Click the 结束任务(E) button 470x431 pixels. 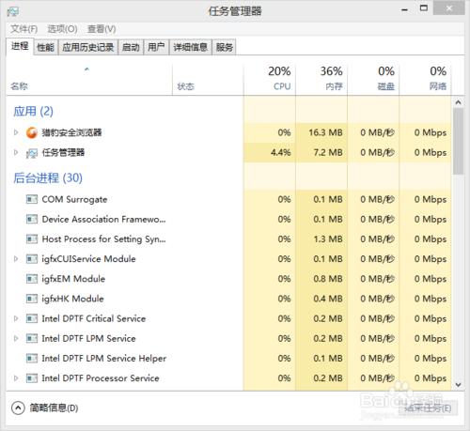(428, 408)
